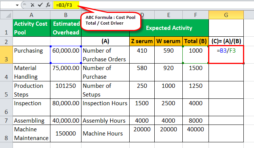Click empty cell G4 next to 1500

point(226,72)
